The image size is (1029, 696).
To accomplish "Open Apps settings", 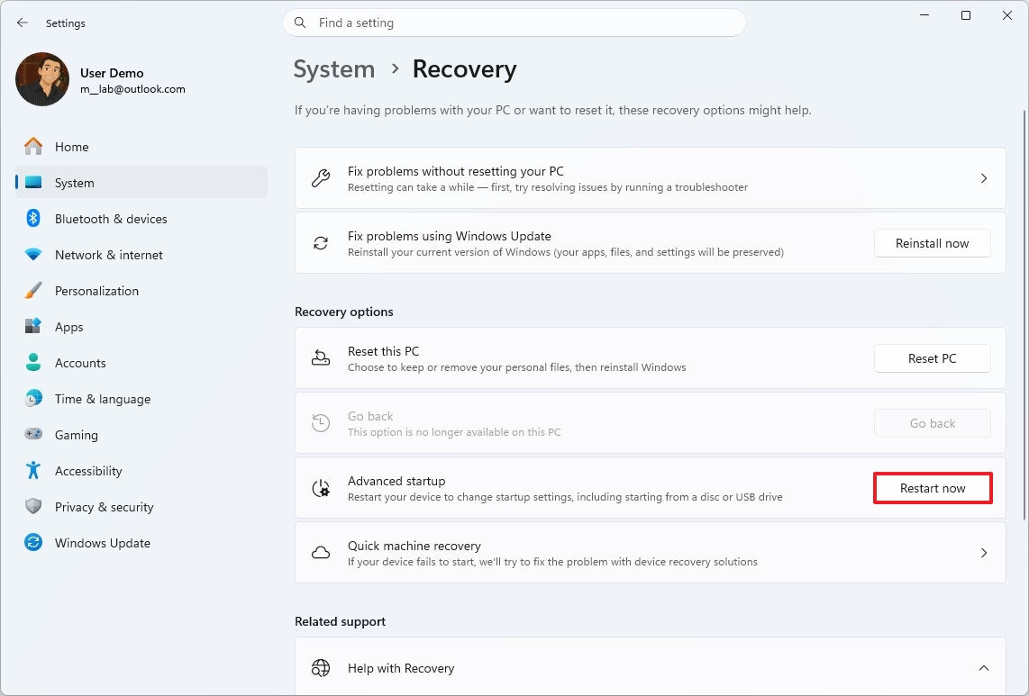I will (x=68, y=326).
